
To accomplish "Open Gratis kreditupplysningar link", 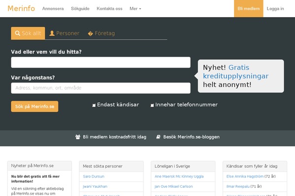I will tap(236, 72).
